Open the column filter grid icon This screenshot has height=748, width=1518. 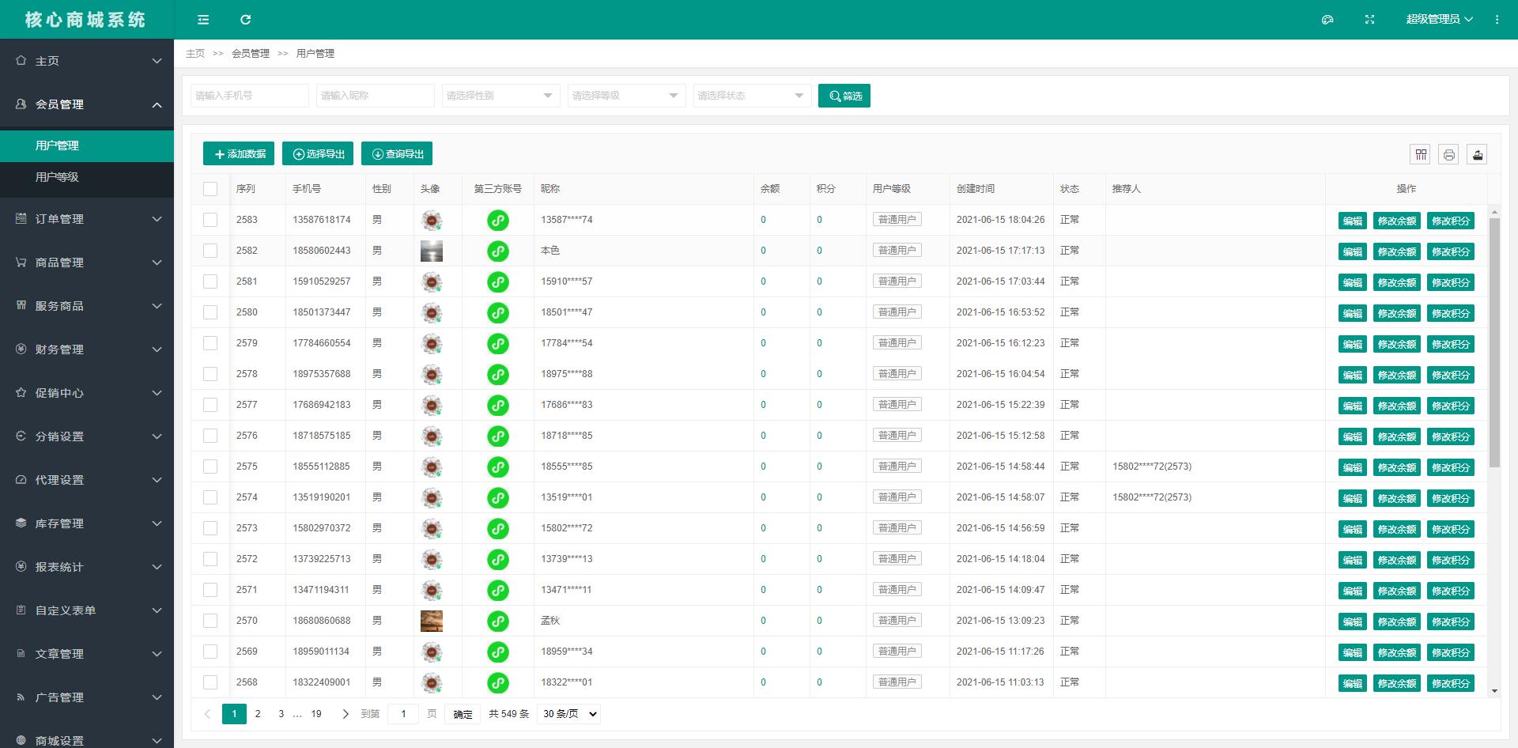pos(1421,154)
